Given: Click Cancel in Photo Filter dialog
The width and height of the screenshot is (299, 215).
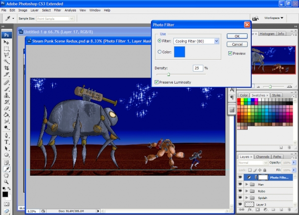Looking at the screenshot, I should coord(237,44).
